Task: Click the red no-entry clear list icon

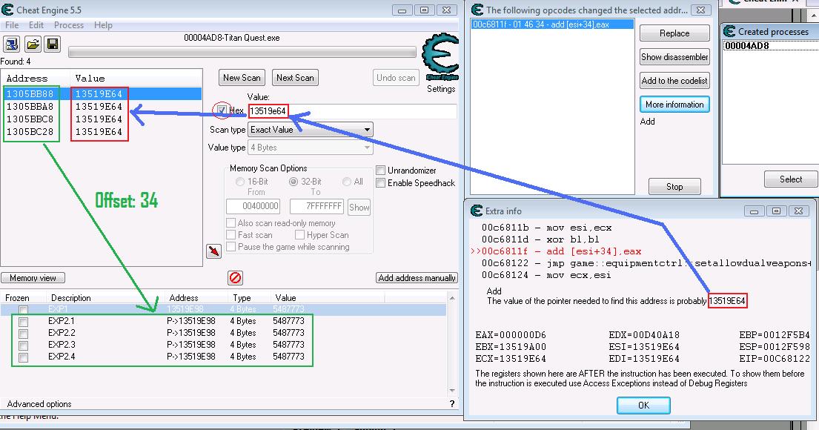Action: click(236, 278)
